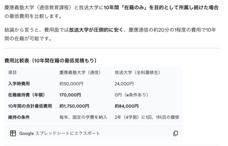This screenshot has width=228, height=146.
Task: Click the 慶應義塾大学(通信) column header
Action: (x=80, y=73)
